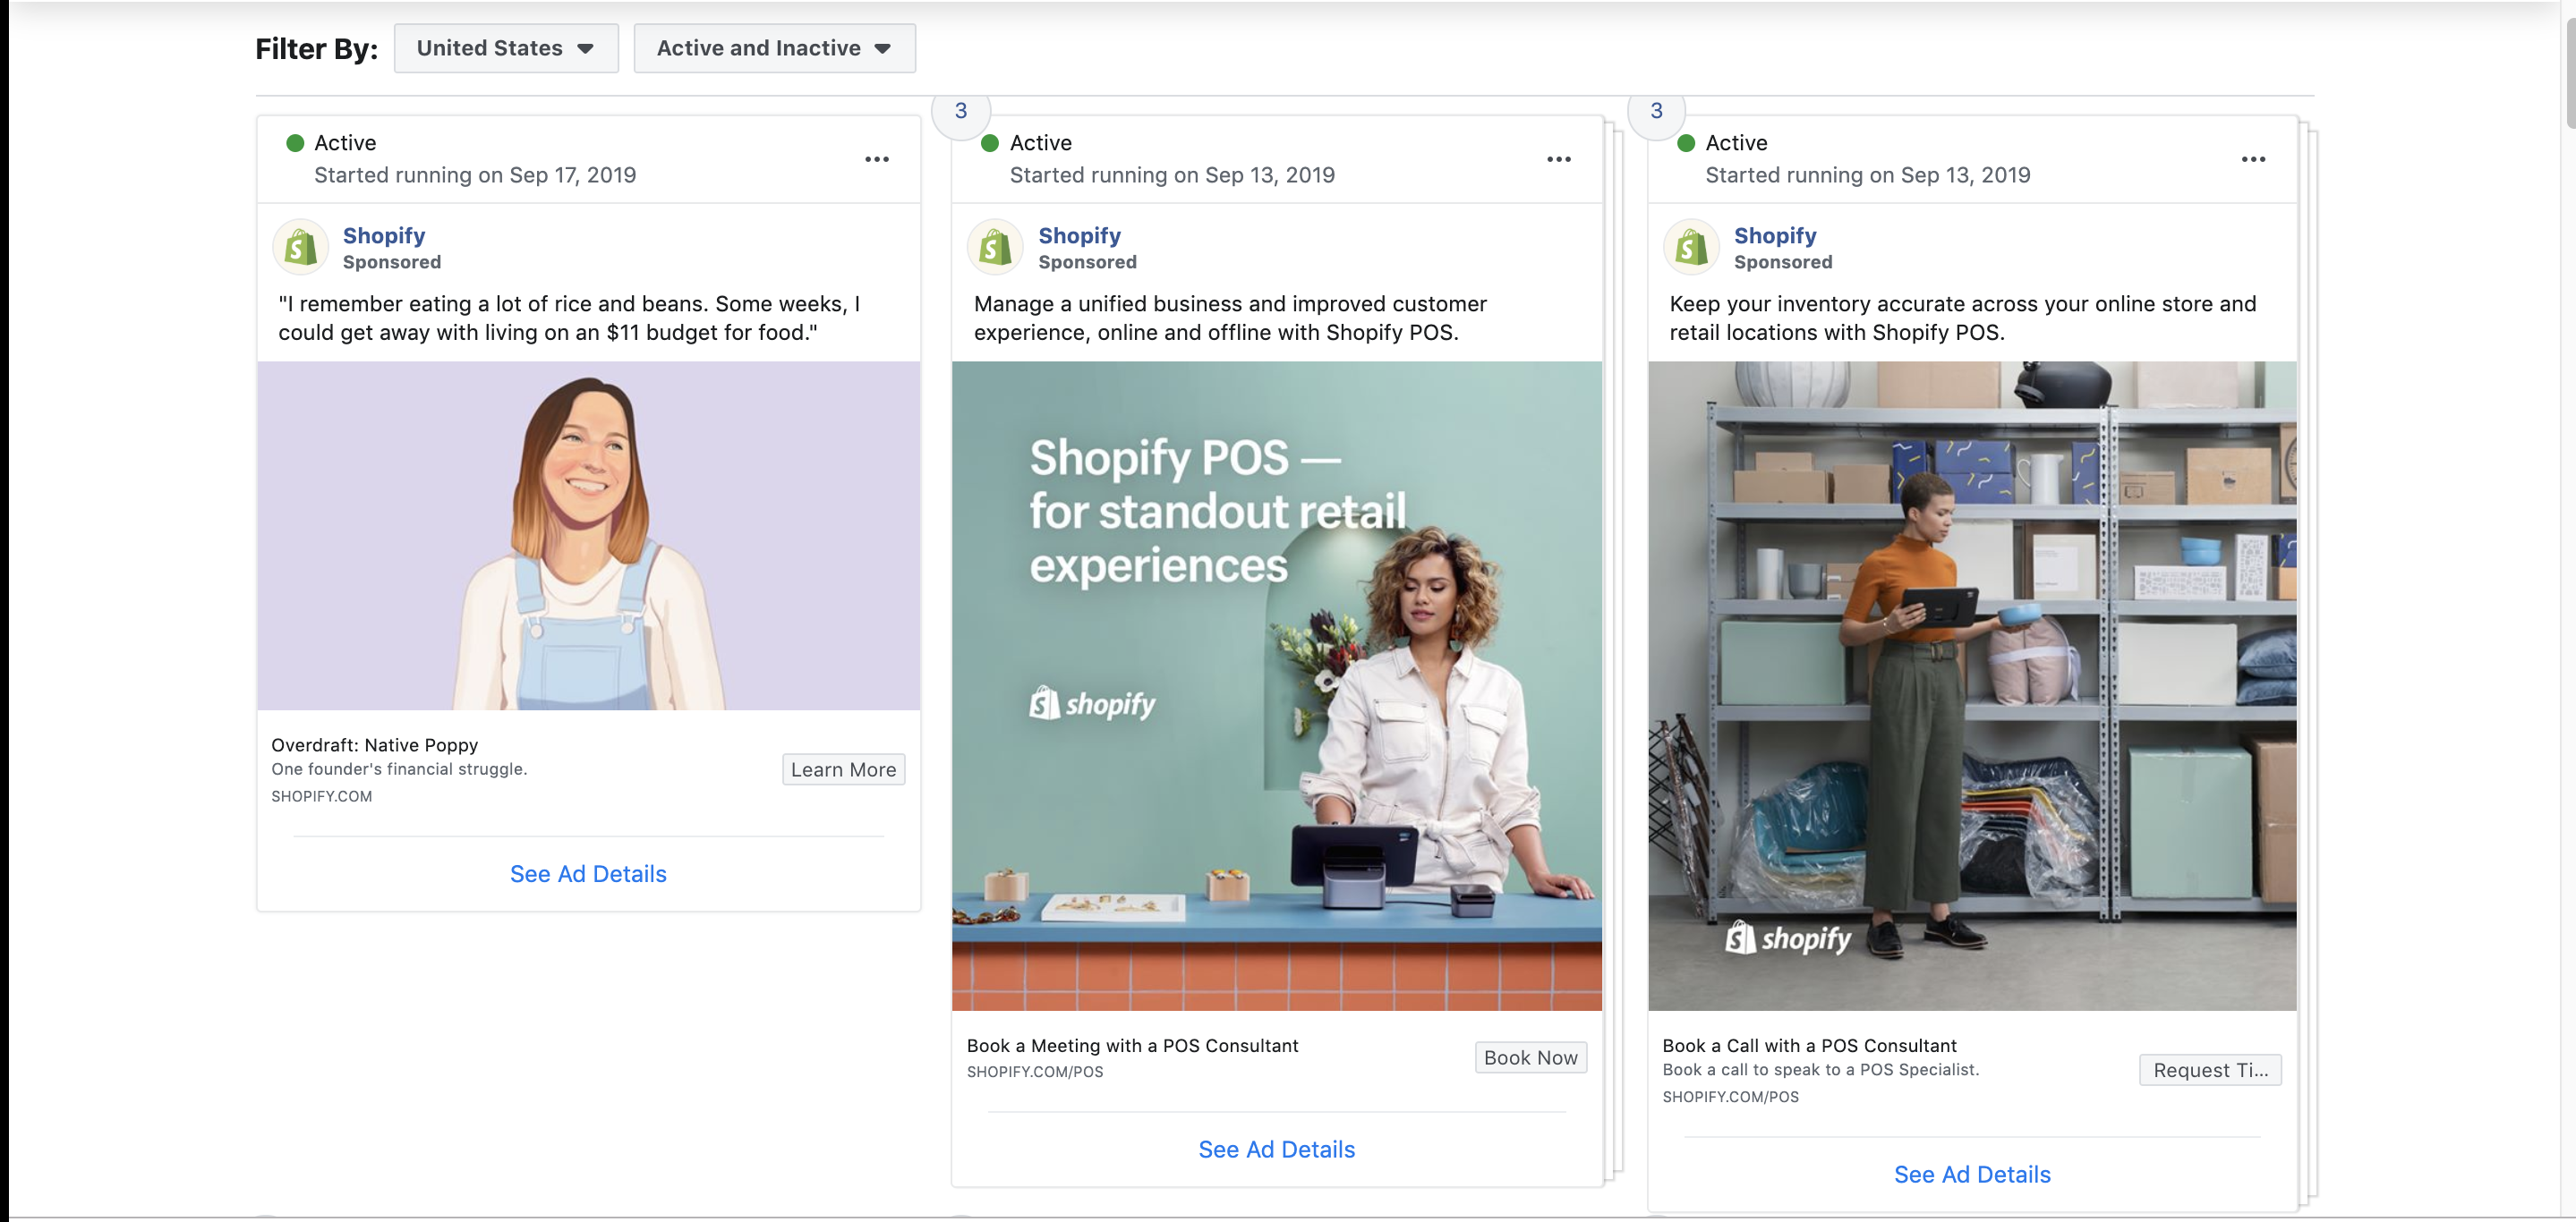Open Shopify page name on unified business ad
The width and height of the screenshot is (2576, 1222).
pos(1079,236)
